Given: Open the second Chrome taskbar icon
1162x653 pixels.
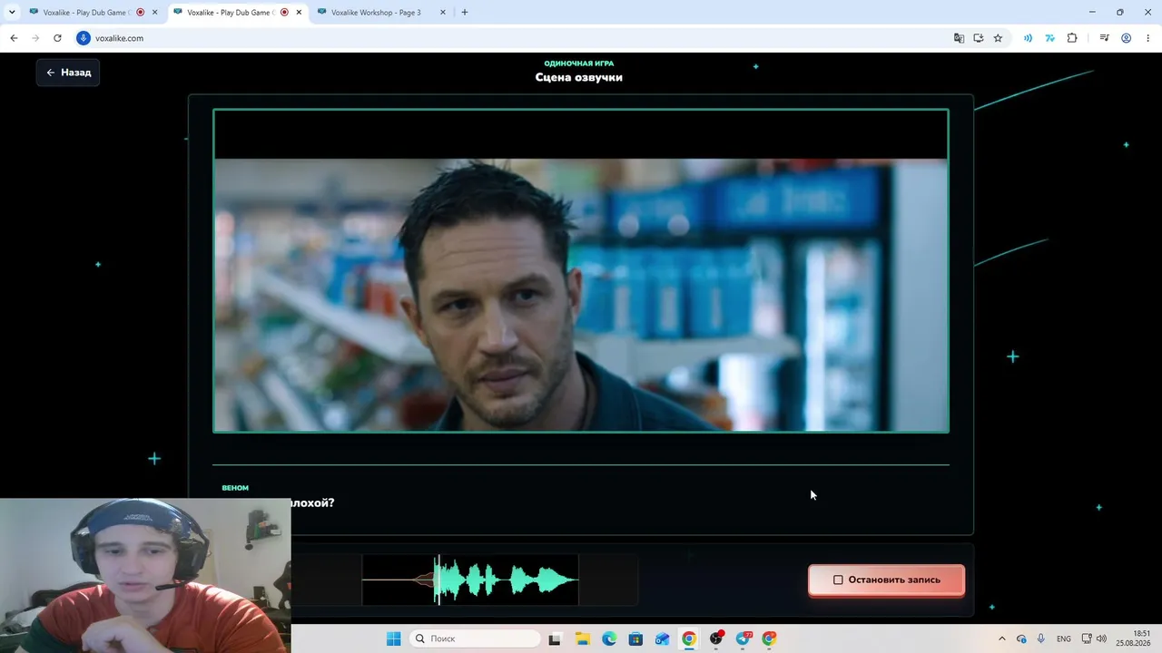Looking at the screenshot, I should (770, 638).
